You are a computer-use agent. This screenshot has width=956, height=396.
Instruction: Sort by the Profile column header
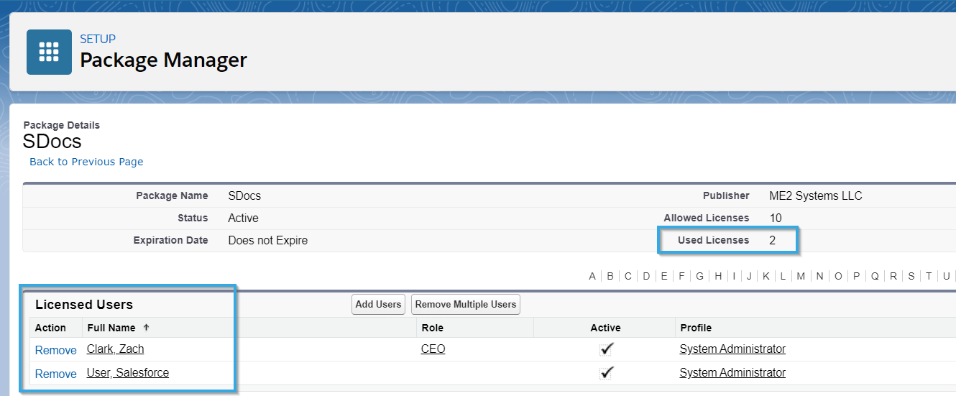point(696,328)
